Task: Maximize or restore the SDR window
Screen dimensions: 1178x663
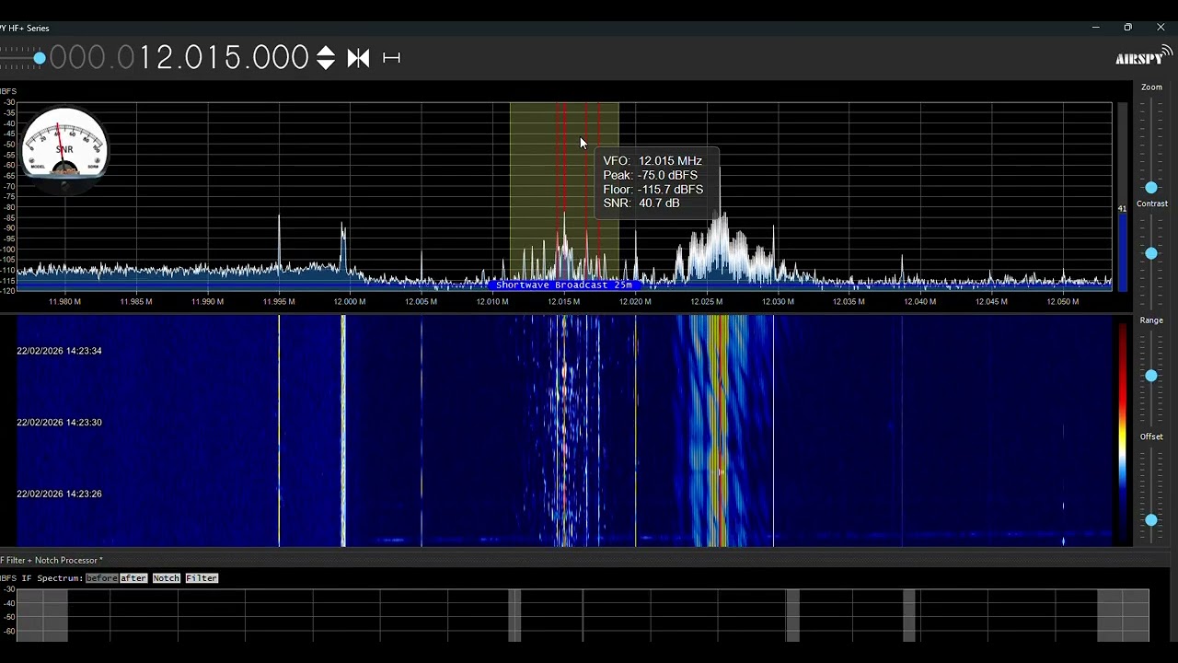Action: (x=1128, y=28)
